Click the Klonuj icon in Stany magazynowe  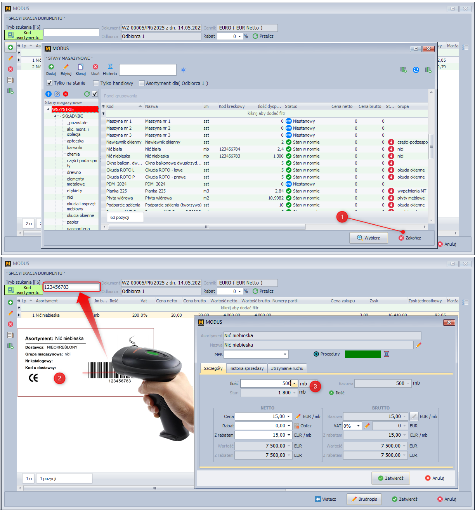(80, 67)
